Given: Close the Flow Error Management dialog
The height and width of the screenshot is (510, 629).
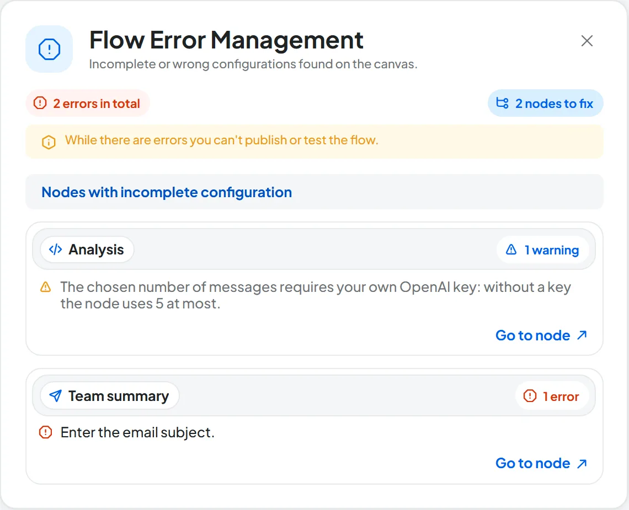Looking at the screenshot, I should click(587, 40).
